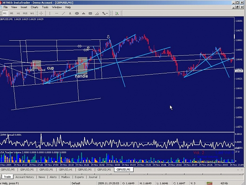Click the 1.6681 level on price scale
This screenshot has width=247, height=185.
(x=239, y=21)
